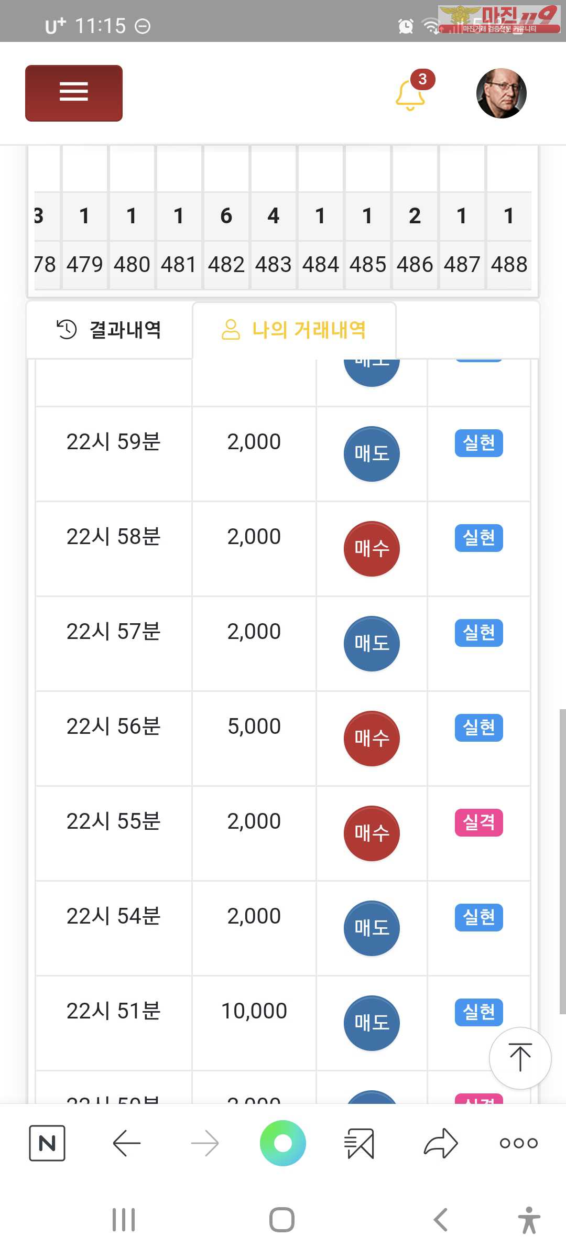The image size is (566, 1258).
Task: Tap the scroll-to-top arrow button
Action: 520,1058
